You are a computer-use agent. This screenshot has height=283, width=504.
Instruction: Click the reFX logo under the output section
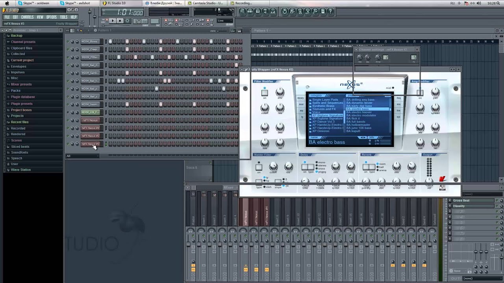[x=442, y=187]
